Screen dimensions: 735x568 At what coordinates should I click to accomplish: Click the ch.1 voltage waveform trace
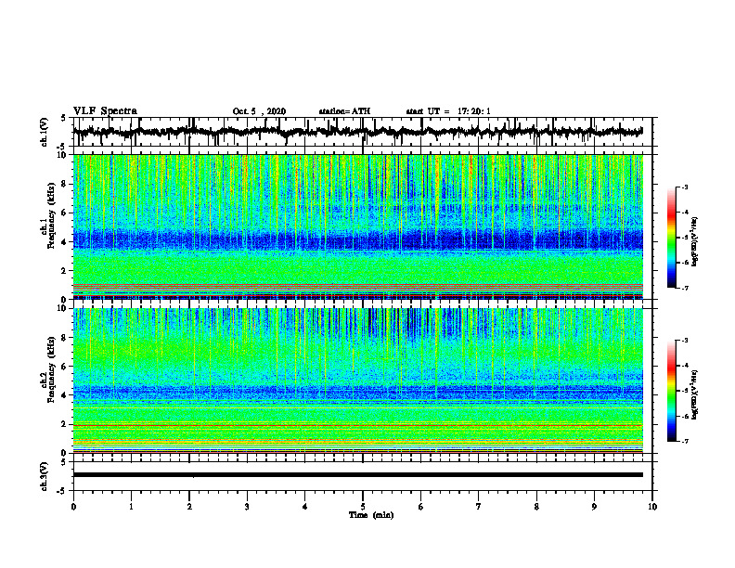tap(358, 132)
